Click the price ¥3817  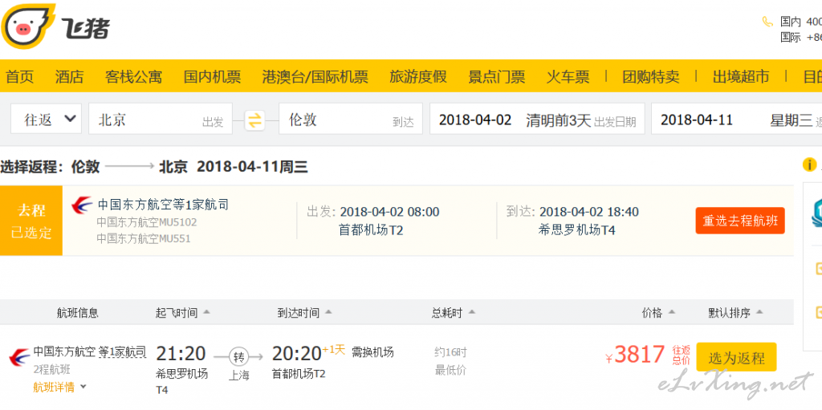(636, 355)
